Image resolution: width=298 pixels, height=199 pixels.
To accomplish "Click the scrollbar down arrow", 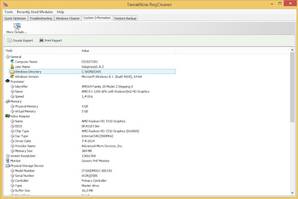I will click(x=292, y=193).
